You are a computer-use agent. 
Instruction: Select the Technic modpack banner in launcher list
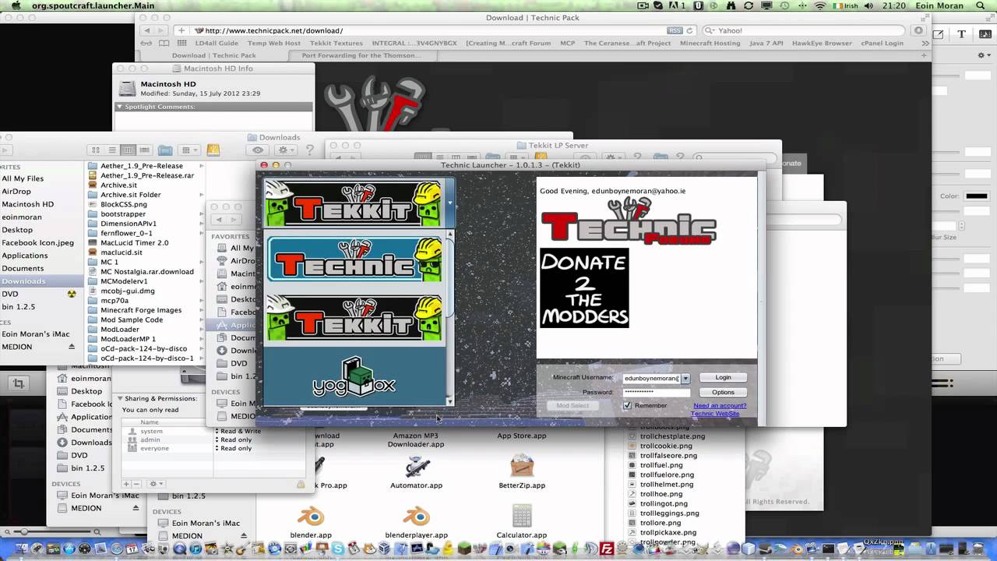[354, 259]
